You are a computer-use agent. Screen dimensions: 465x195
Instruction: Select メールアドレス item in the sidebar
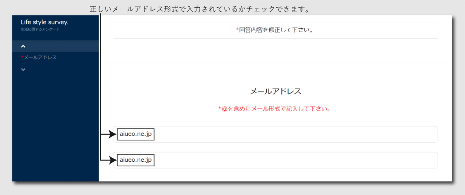[x=40, y=58]
